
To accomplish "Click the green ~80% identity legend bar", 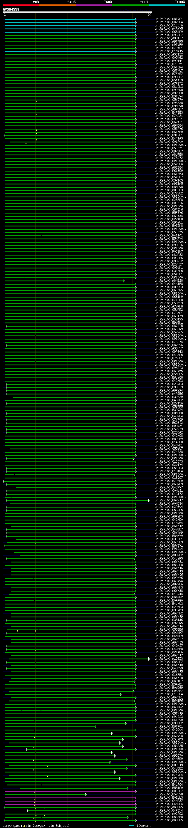I will pos(130,5).
